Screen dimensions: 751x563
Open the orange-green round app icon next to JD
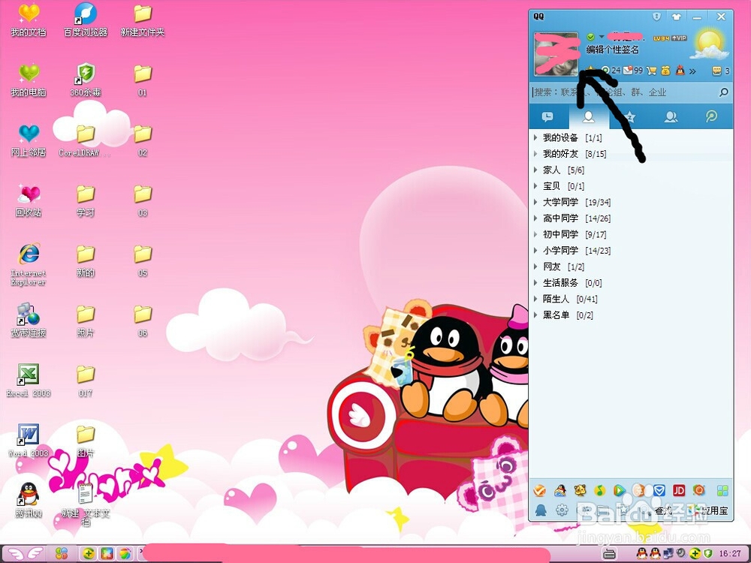698,490
